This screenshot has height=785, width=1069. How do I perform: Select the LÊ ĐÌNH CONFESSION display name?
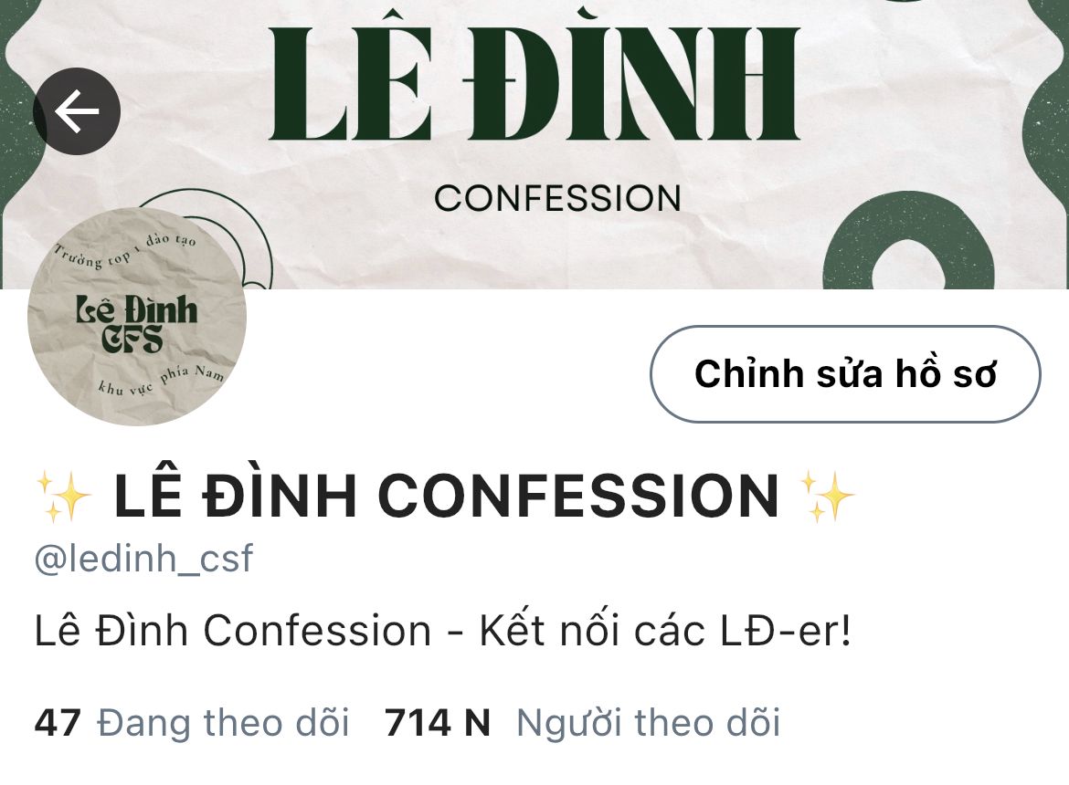pos(447,496)
